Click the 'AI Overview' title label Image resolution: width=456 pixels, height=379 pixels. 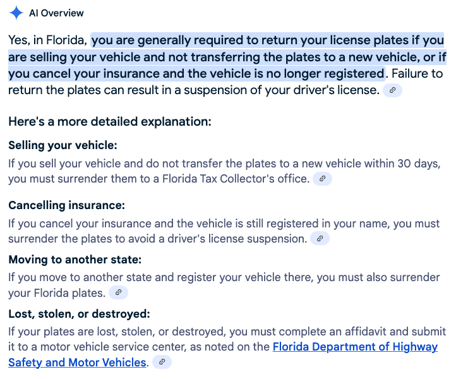pyautogui.click(x=56, y=13)
